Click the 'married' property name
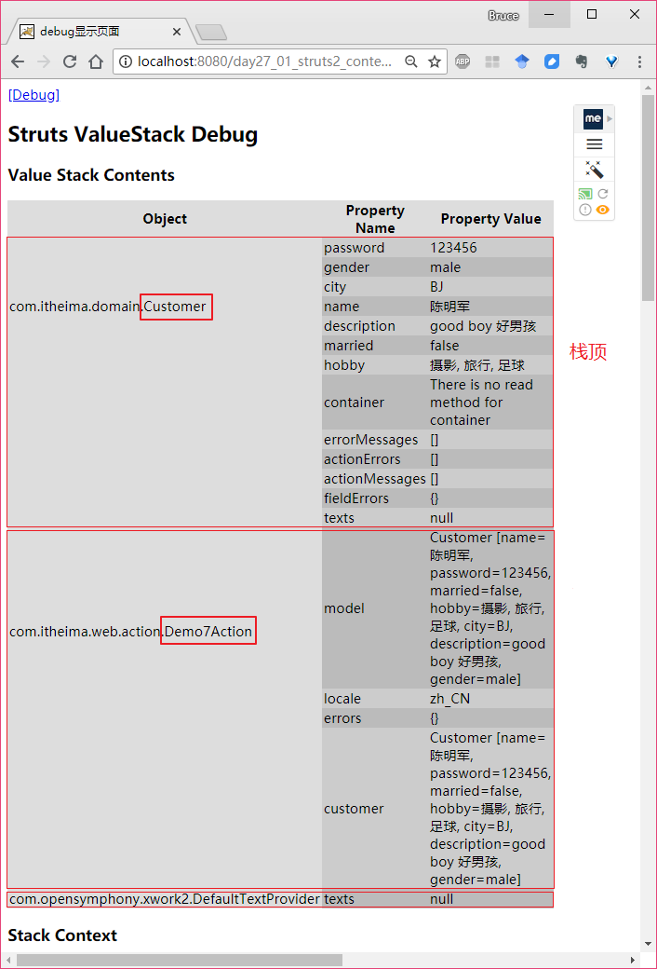The height and width of the screenshot is (969, 657). click(x=348, y=346)
